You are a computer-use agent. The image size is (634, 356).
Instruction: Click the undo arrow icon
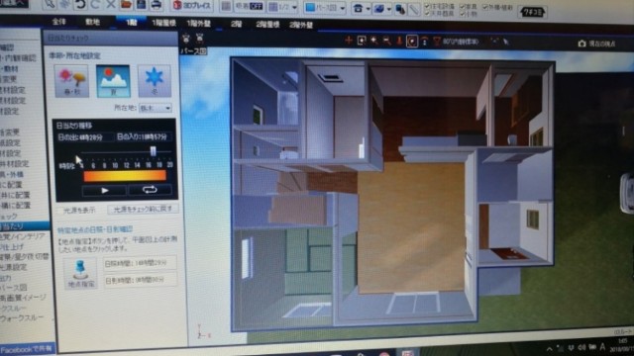coord(80,5)
